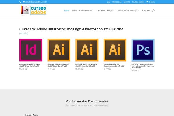This screenshot has width=174, height=116.
Task: Click the (ver todos) link
Action: [24, 33]
